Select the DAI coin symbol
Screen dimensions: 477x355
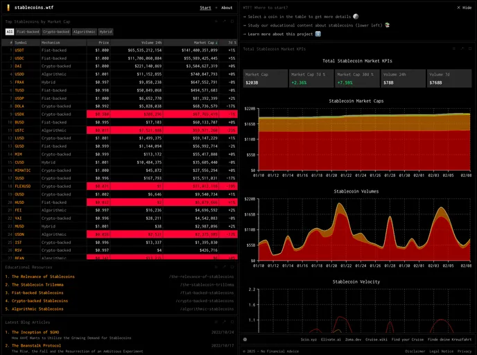point(18,66)
